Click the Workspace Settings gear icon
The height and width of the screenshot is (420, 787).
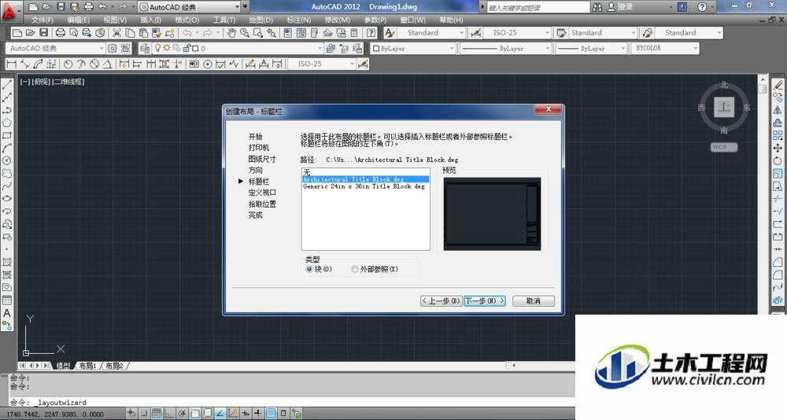(112, 48)
